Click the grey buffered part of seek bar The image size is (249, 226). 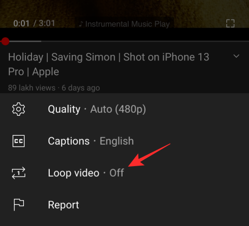25,41
